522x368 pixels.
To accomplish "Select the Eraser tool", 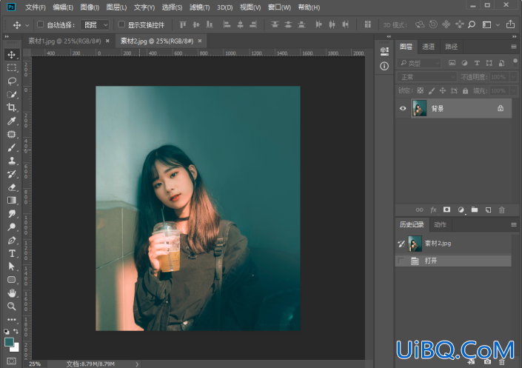I will [x=12, y=187].
